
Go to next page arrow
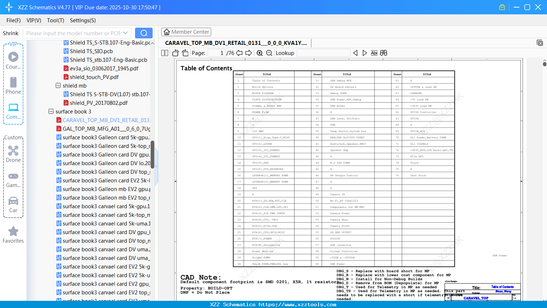tap(249, 53)
